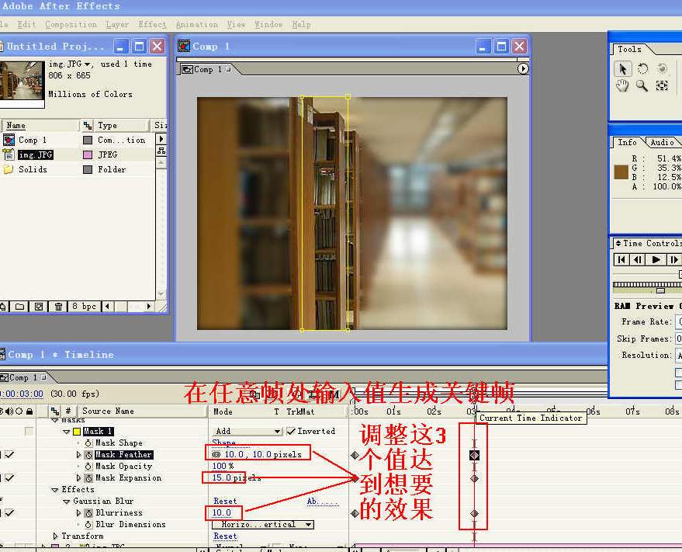This screenshot has height=552, width=682.
Task: Click the Time Controls jog slider handle
Action: tap(661, 290)
